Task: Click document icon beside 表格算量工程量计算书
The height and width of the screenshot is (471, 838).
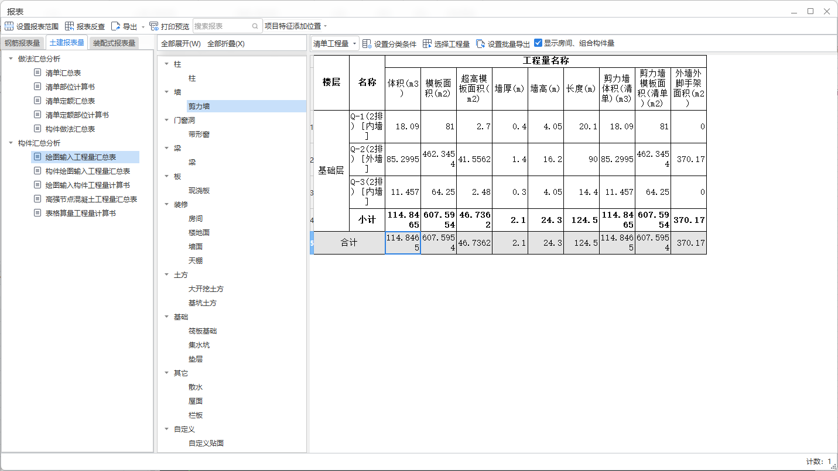Action: coord(37,214)
